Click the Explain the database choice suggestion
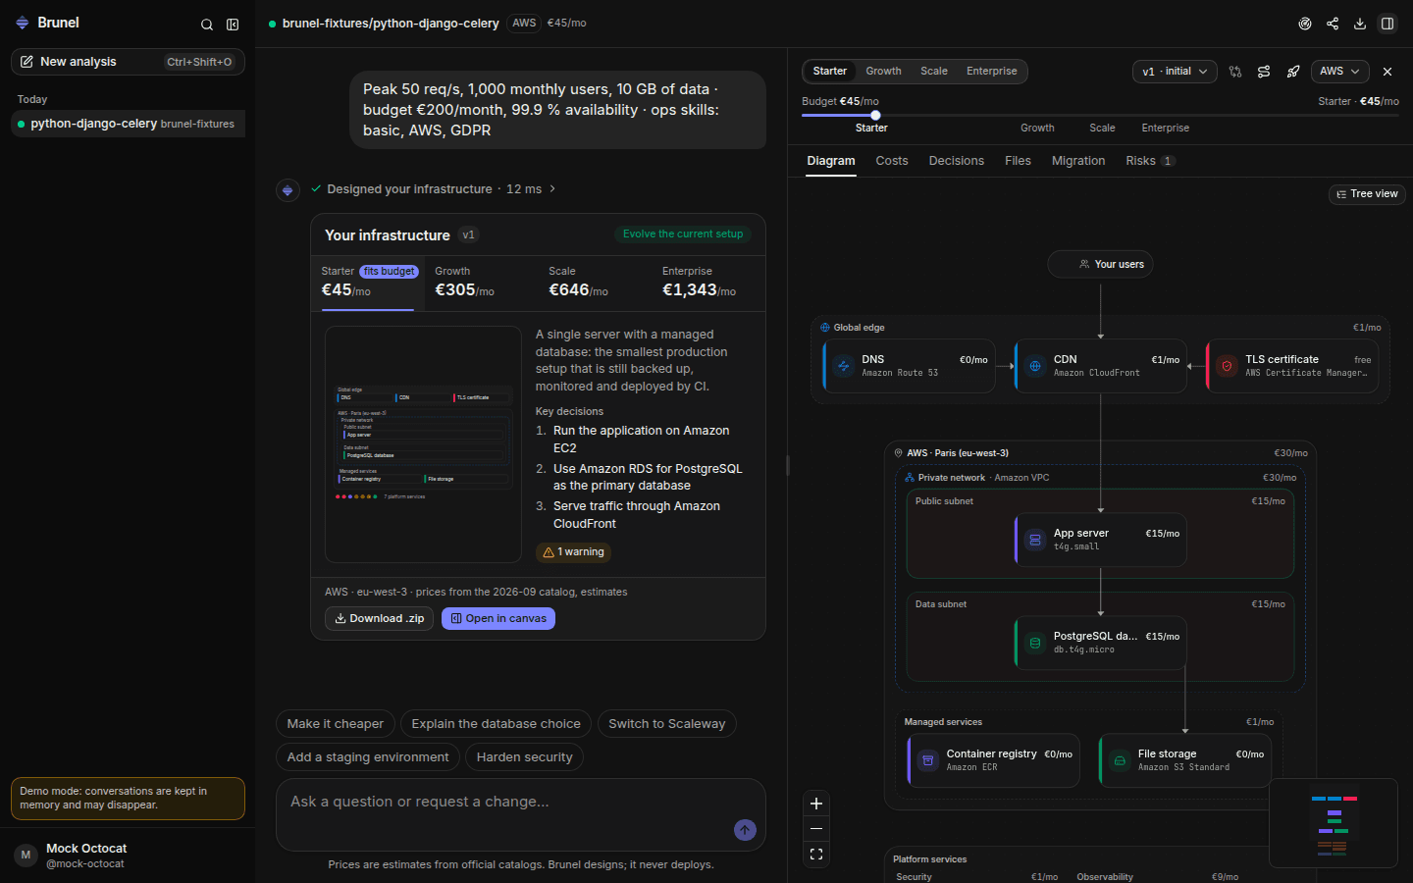 point(497,724)
